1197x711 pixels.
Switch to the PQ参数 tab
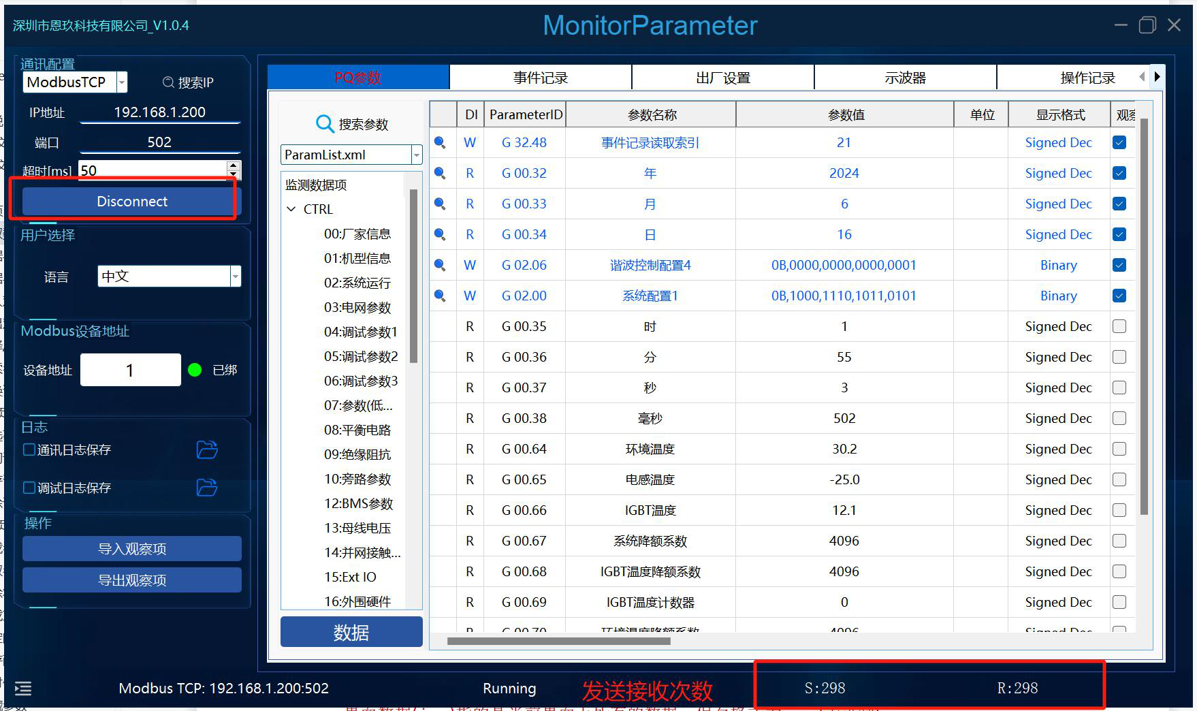[358, 78]
